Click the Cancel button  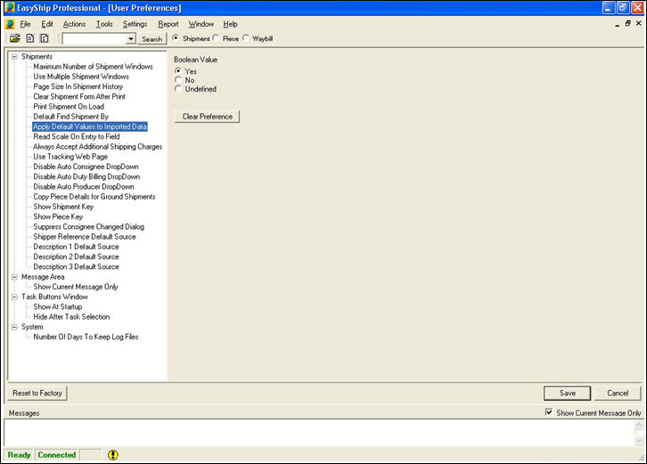pos(618,393)
